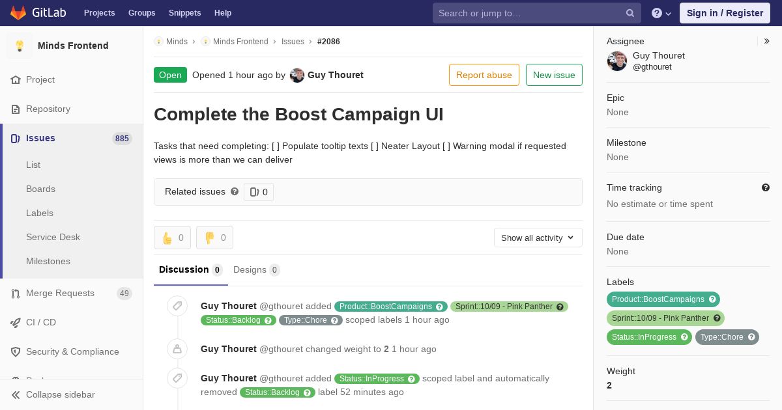Click the Related issues help icon
This screenshot has width=782, height=410.
click(x=235, y=191)
